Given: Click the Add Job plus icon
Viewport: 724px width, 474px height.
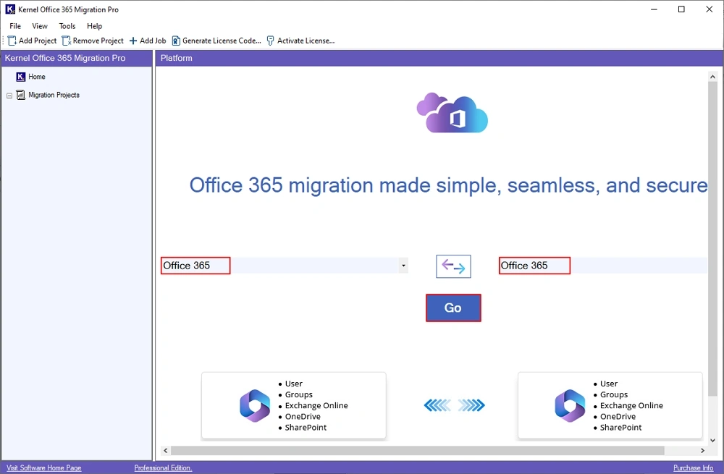Looking at the screenshot, I should [x=132, y=41].
